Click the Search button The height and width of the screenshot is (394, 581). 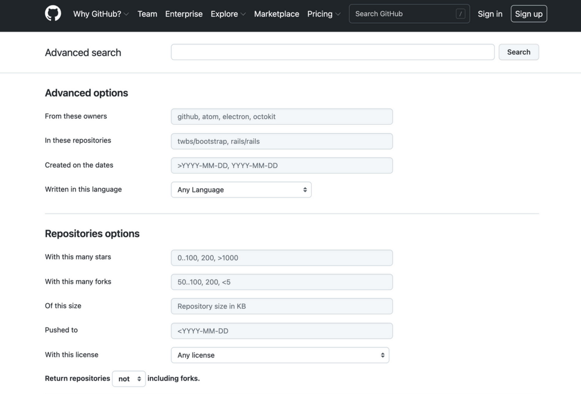tap(519, 52)
